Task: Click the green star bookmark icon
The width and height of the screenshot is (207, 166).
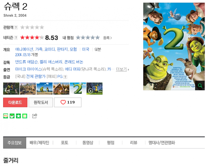Action: pos(18,116)
